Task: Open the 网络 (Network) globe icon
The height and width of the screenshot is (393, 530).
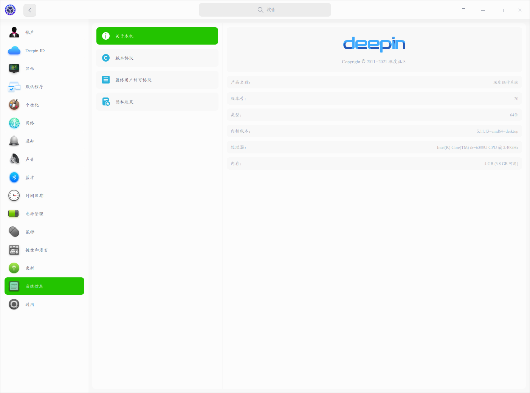Action: [14, 123]
